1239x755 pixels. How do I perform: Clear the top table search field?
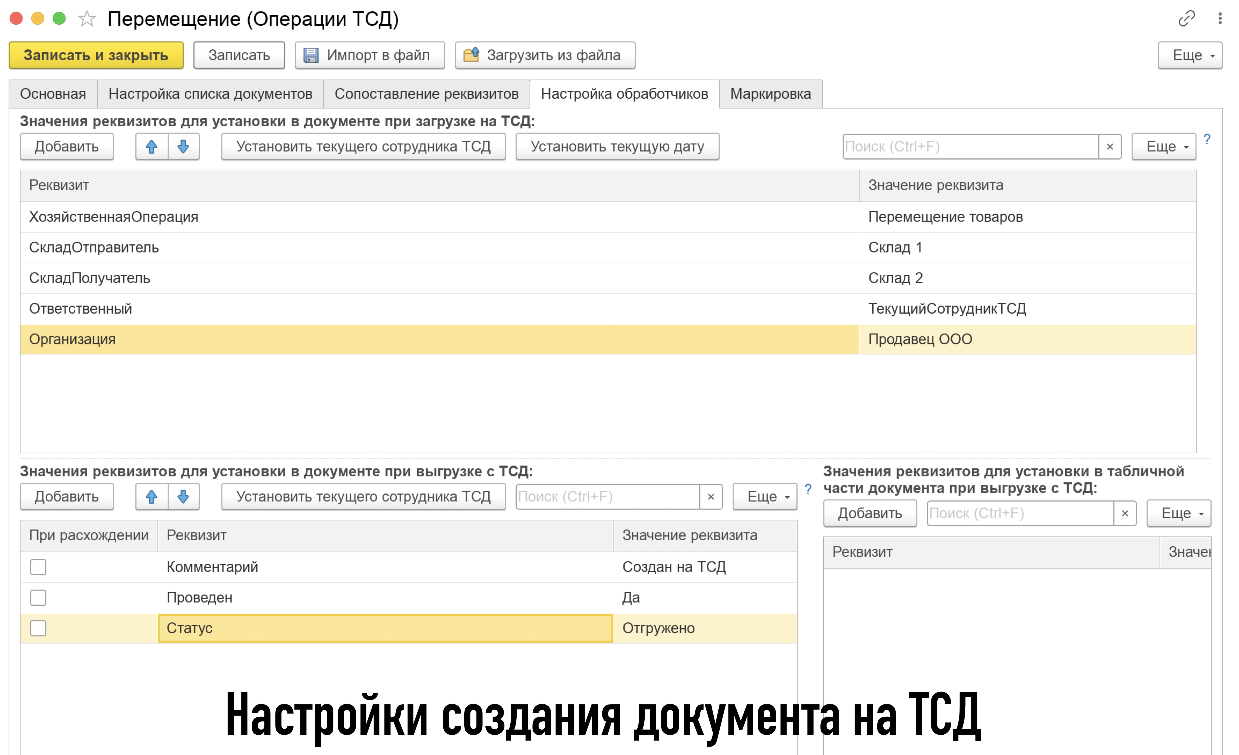pos(1110,146)
